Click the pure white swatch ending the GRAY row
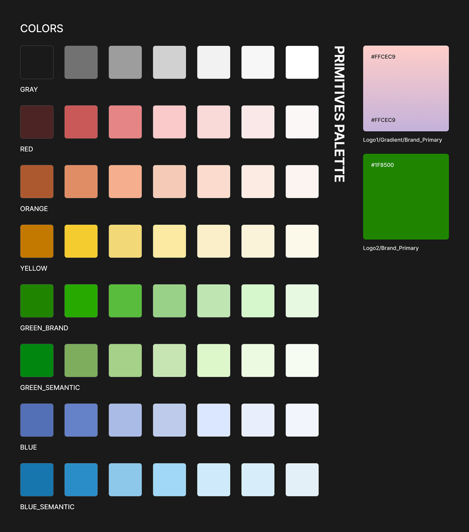The height and width of the screenshot is (532, 469). click(x=302, y=62)
